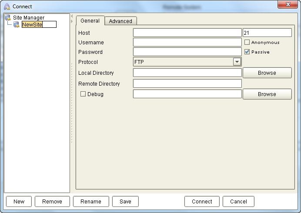Switch to the Advanced tab

(120, 21)
